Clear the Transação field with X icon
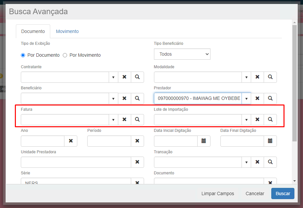This screenshot has width=303, height=208. 257,162
